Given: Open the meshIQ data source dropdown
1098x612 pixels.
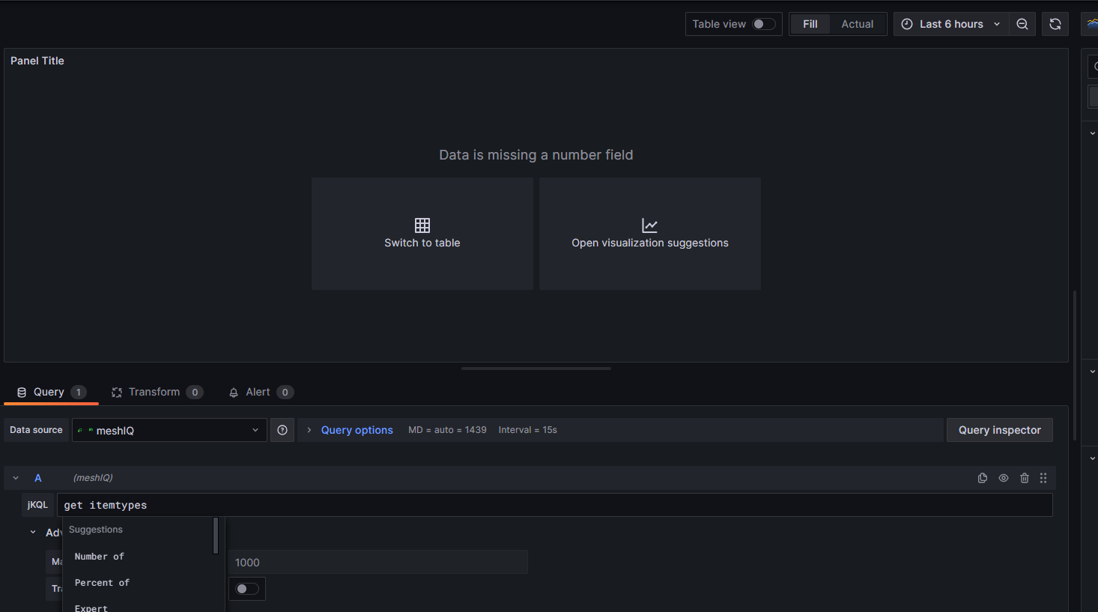Looking at the screenshot, I should [x=169, y=430].
